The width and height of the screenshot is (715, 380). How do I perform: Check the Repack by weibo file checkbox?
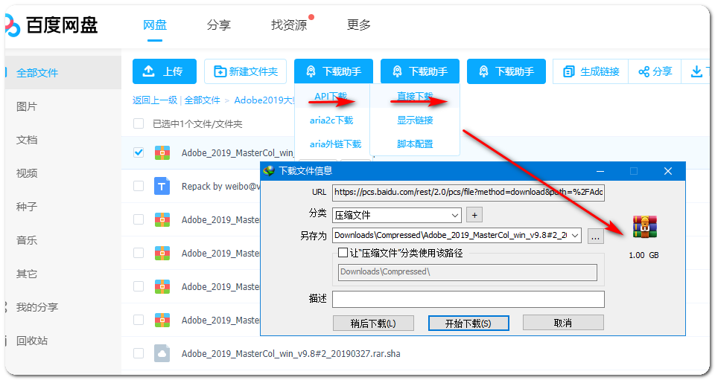(x=139, y=186)
